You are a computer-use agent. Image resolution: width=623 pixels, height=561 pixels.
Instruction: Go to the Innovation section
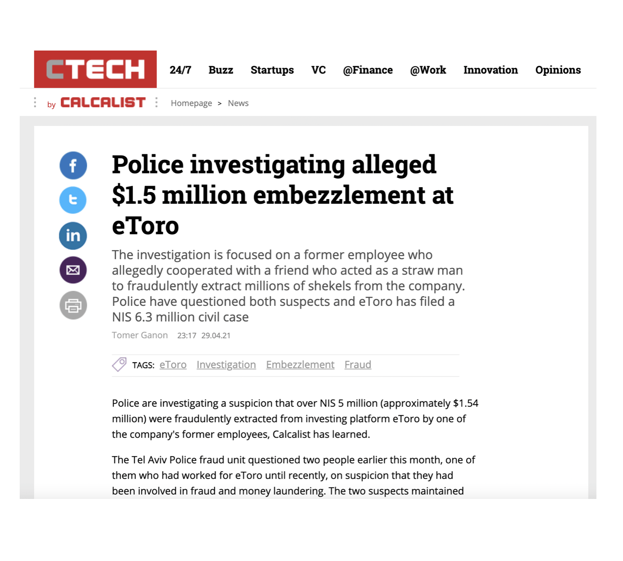tap(491, 70)
